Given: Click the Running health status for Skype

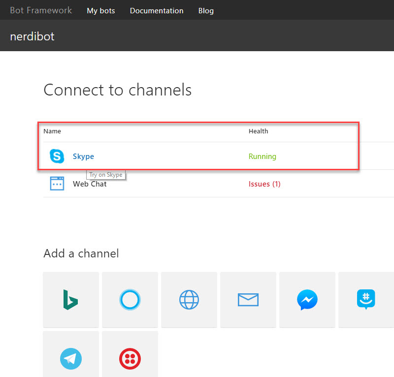Looking at the screenshot, I should (263, 156).
